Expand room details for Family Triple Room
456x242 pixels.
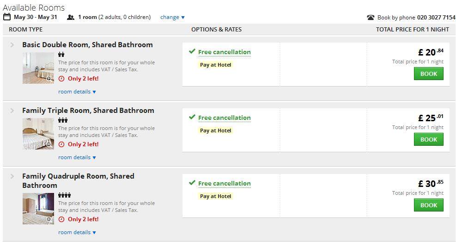pos(77,157)
